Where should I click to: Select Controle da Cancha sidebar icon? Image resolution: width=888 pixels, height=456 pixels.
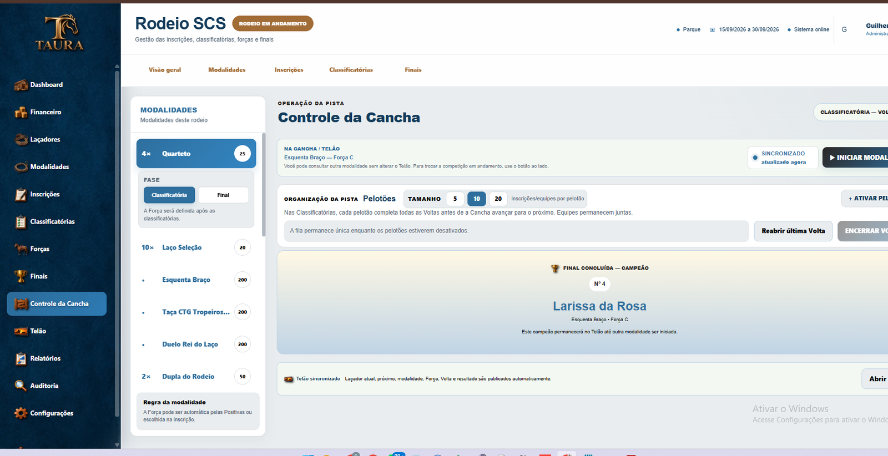(x=21, y=303)
